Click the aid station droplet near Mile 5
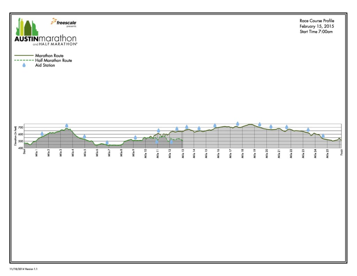This screenshot has height=276, width=357. (x=84, y=136)
